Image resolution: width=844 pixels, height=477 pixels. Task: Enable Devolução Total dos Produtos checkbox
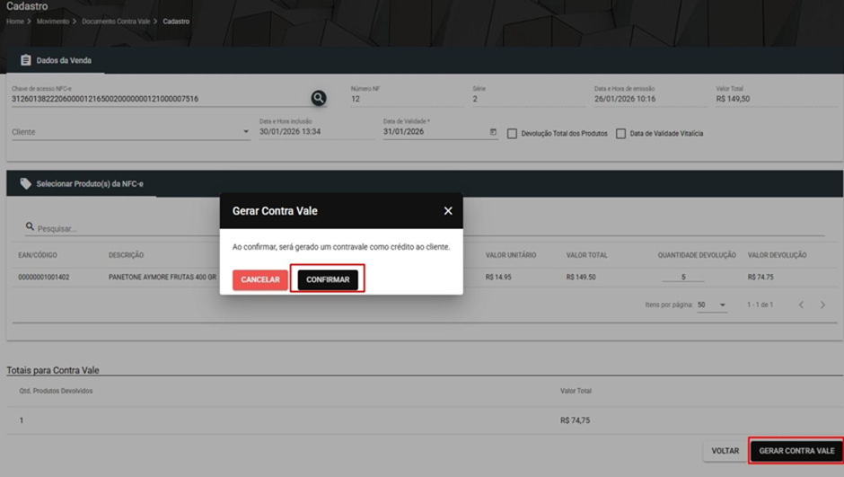512,134
